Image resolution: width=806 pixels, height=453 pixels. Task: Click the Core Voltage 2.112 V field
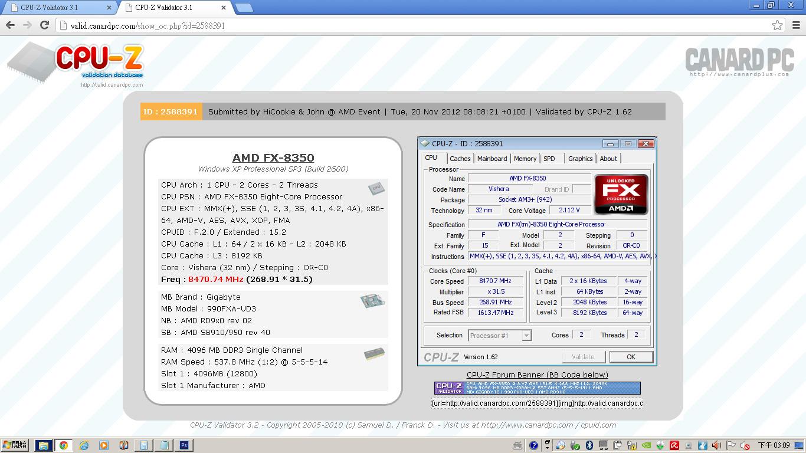pos(569,210)
